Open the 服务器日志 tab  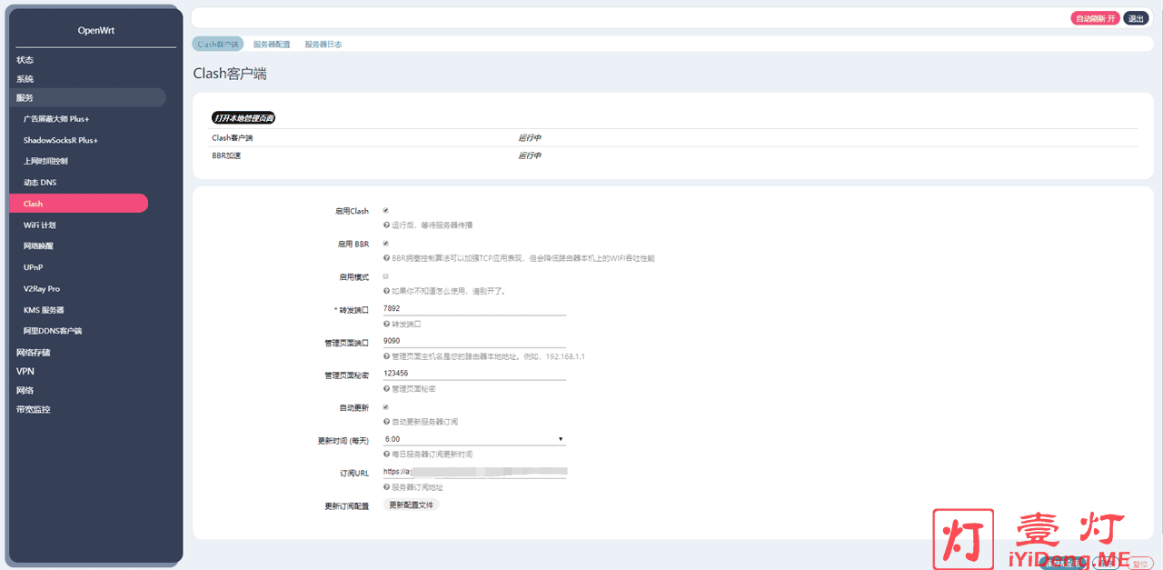pyautogui.click(x=323, y=44)
